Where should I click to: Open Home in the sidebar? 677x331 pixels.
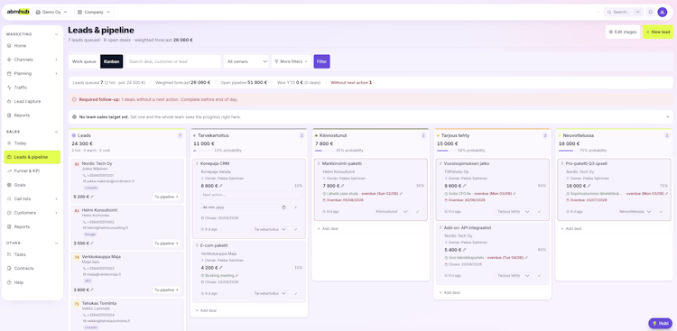[32, 46]
